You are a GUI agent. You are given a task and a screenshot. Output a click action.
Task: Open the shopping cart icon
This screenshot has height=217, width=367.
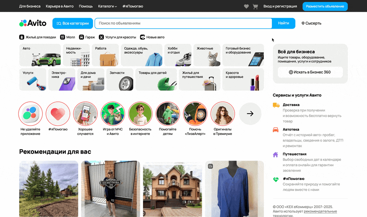255,6
